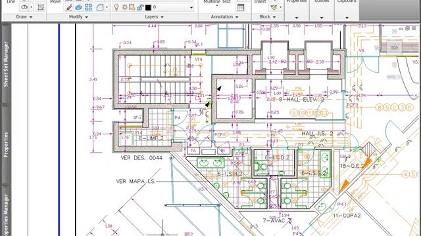Expand the Clipboard ribbon panel arrow
This screenshot has height=236, width=421.
(347, 18)
